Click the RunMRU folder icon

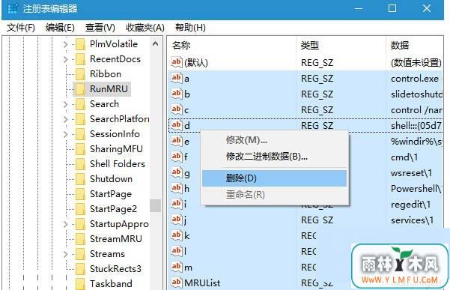click(80, 89)
